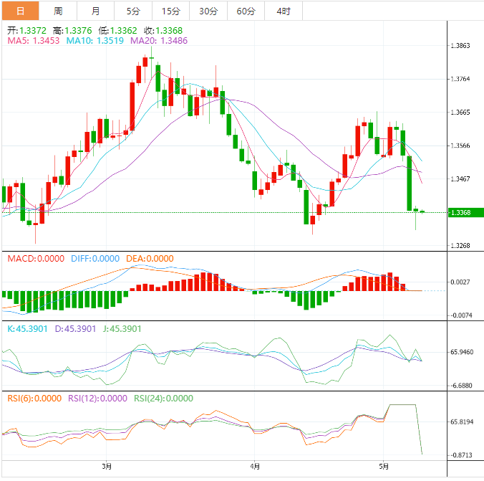Open the 15分 interval tab
The width and height of the screenshot is (484, 481).
tap(171, 11)
